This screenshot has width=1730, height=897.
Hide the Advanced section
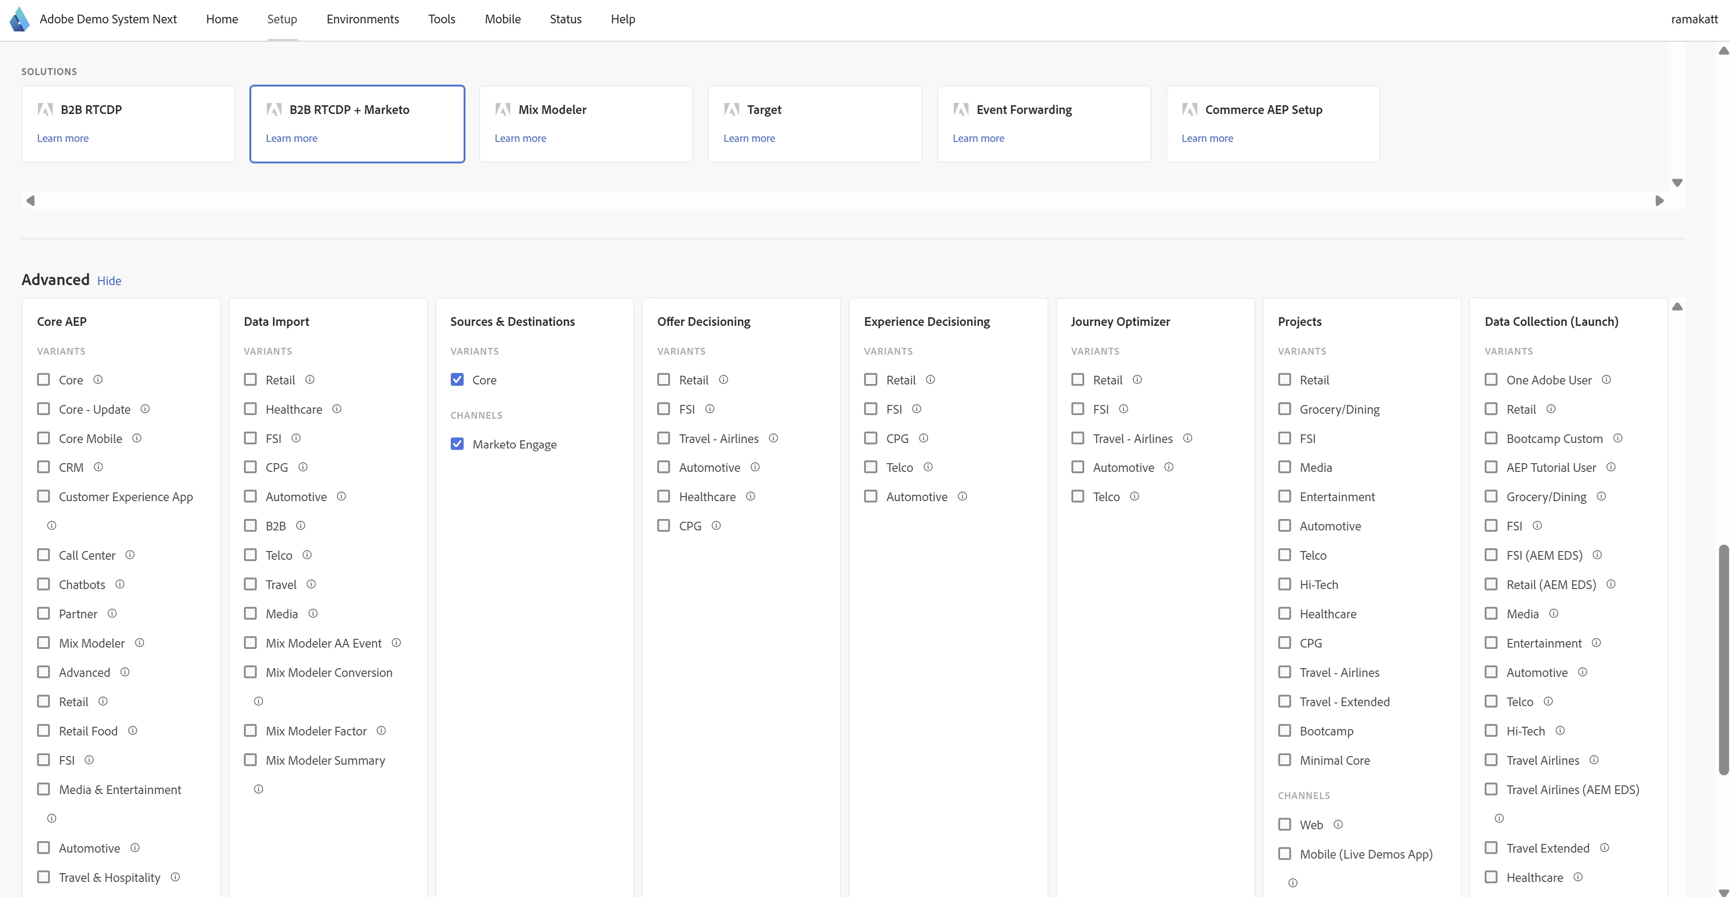point(109,281)
